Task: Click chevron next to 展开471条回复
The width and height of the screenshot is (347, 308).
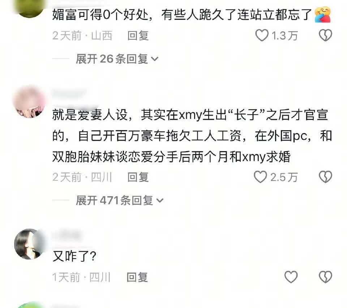Action: 160,201
